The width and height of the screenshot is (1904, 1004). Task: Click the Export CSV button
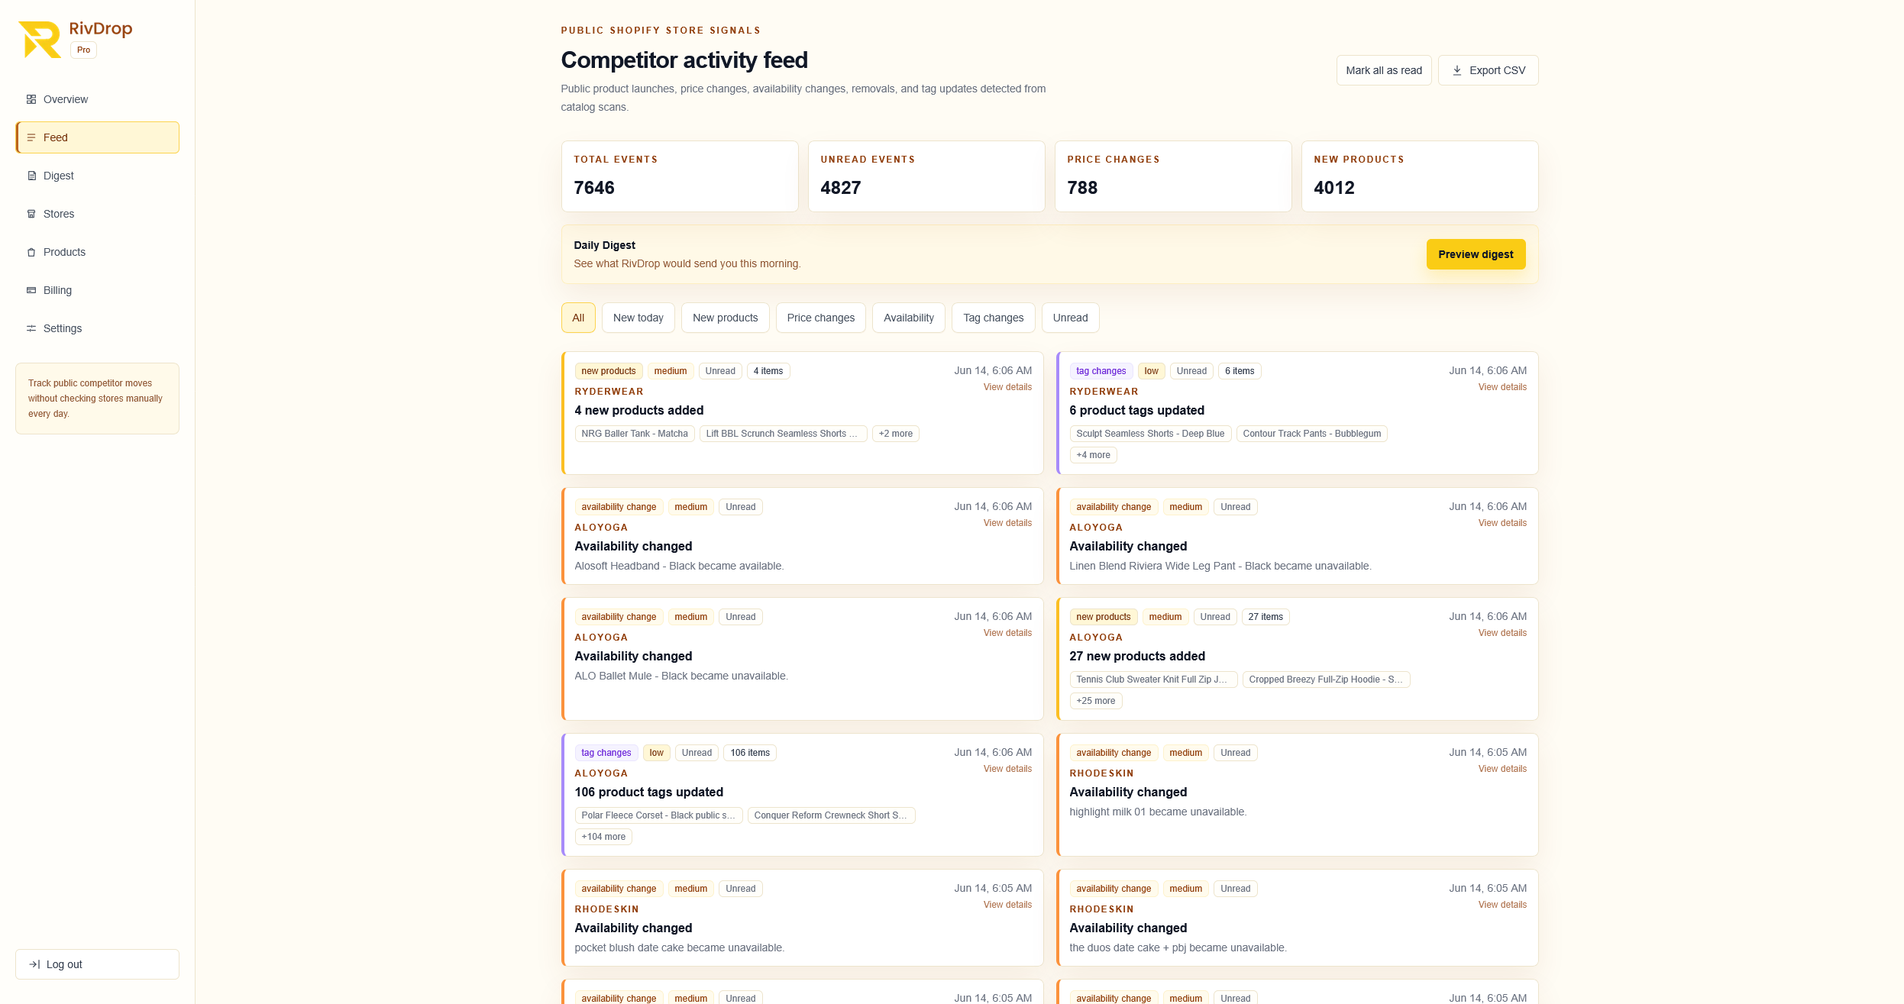(x=1489, y=70)
